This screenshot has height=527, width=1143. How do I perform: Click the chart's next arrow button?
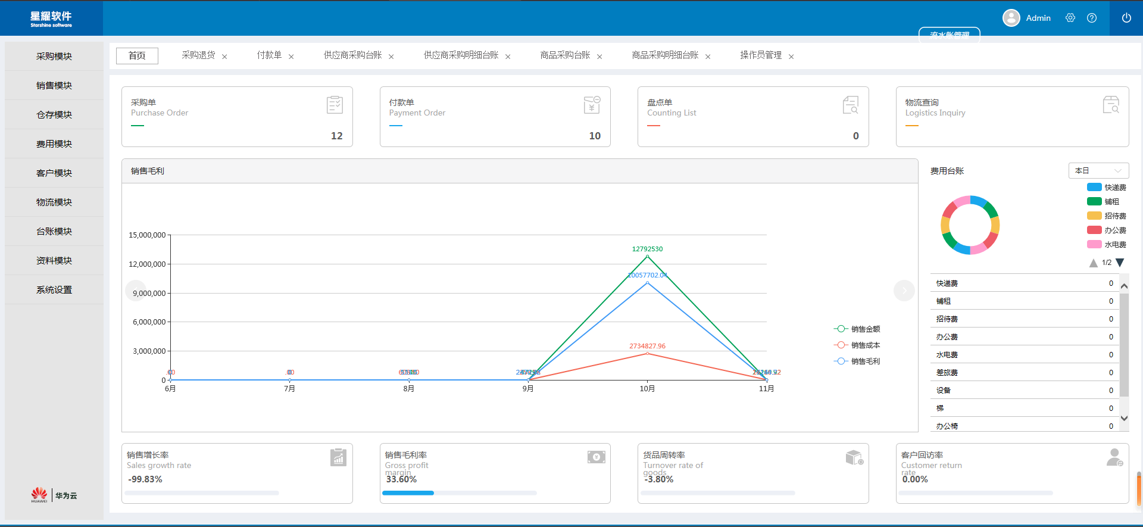click(904, 291)
